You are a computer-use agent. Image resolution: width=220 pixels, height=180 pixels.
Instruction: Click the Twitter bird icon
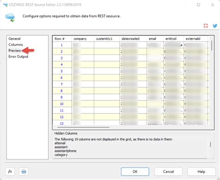(x=215, y=26)
